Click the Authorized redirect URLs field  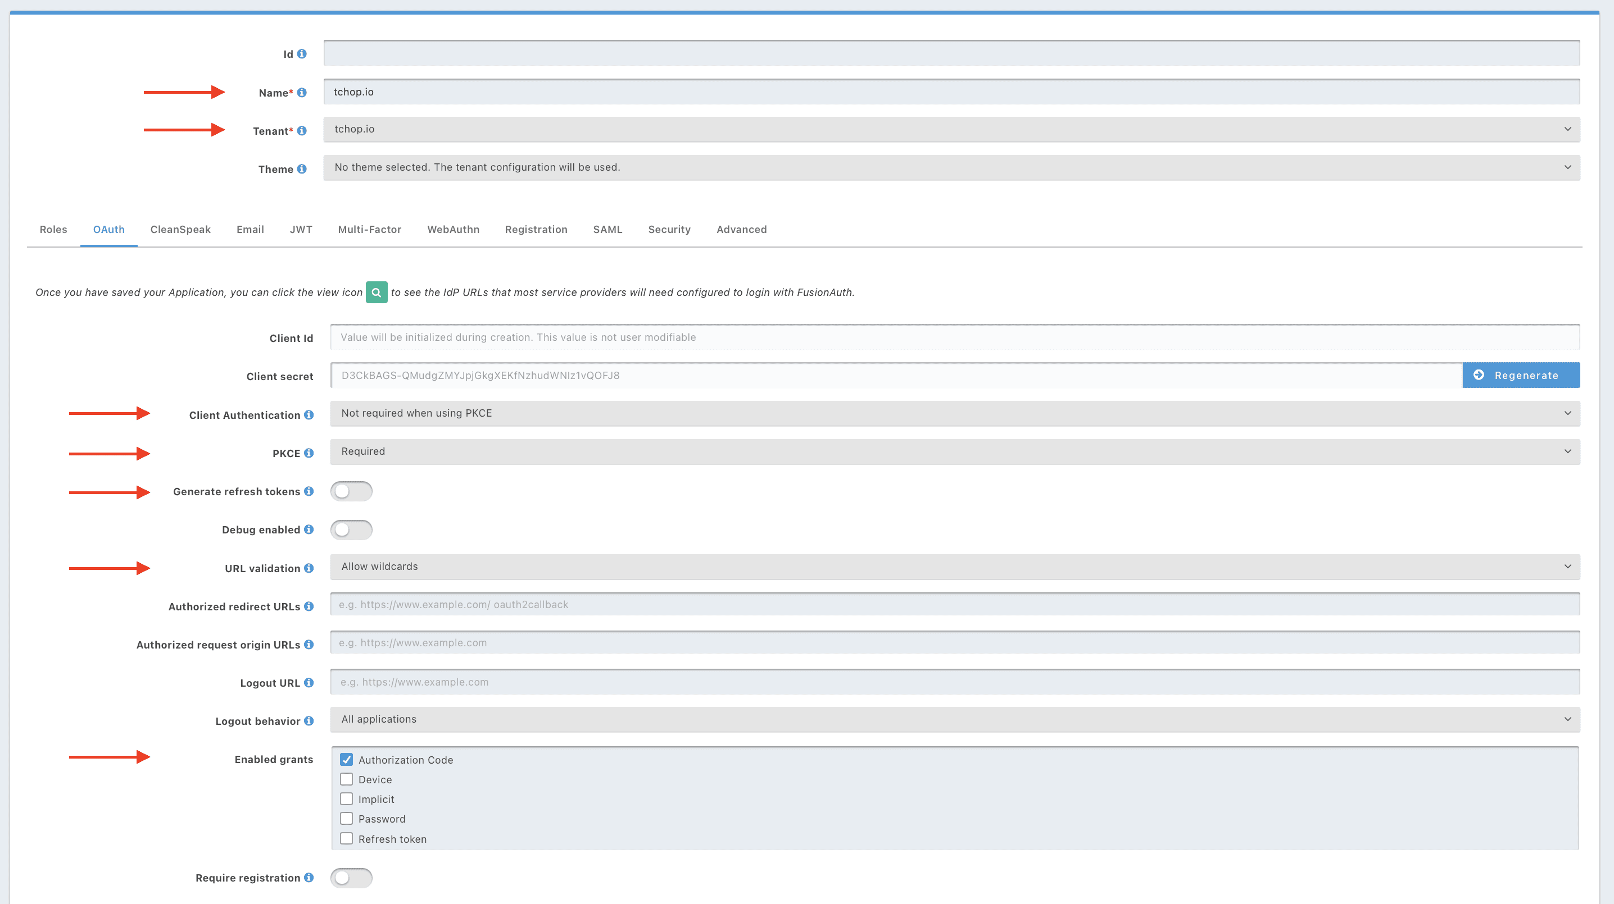point(955,604)
